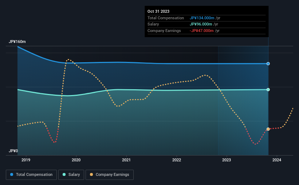Viewport: 299px width, 185px height.
Task: Click the Salary label in tooltip
Action: coord(153,24)
